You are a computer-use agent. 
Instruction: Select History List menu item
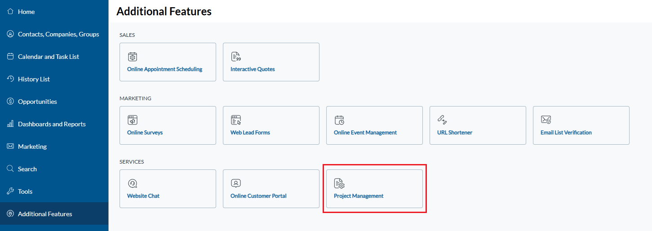pyautogui.click(x=54, y=79)
